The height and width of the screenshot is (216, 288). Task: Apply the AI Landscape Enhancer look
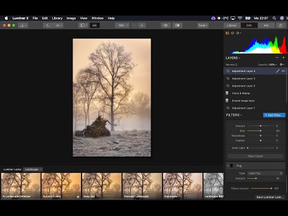pyautogui.click(x=21, y=186)
